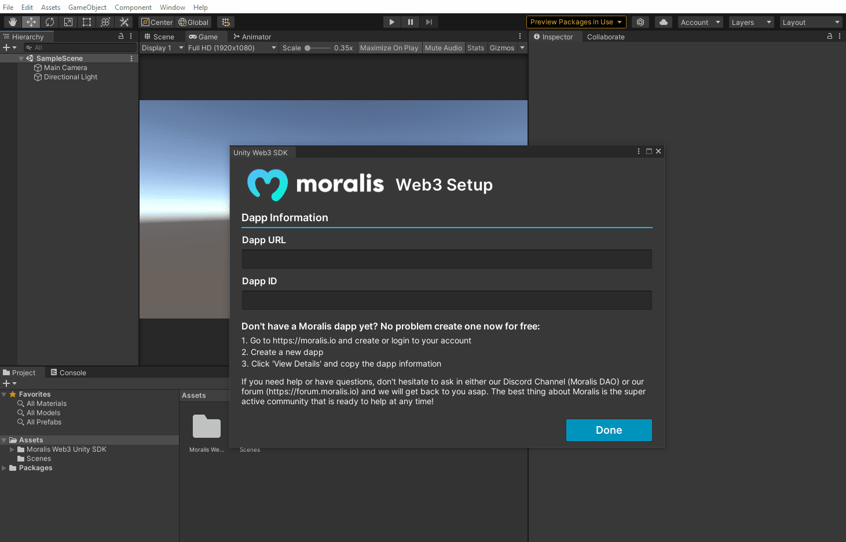The height and width of the screenshot is (542, 846).
Task: Toggle Gizmos in Game view
Action: [x=502, y=48]
